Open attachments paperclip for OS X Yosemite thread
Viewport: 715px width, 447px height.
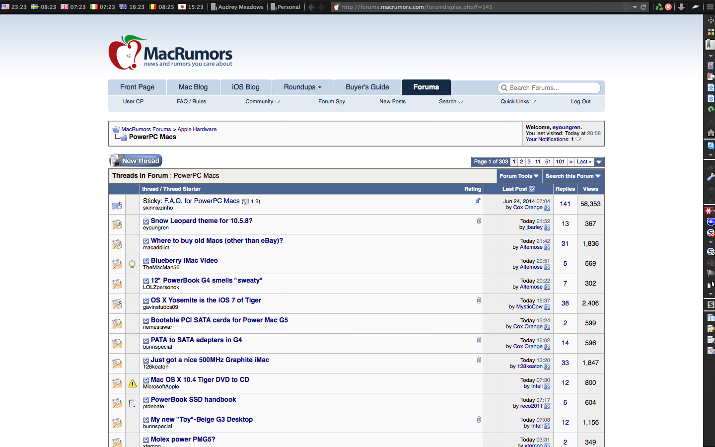[479, 300]
